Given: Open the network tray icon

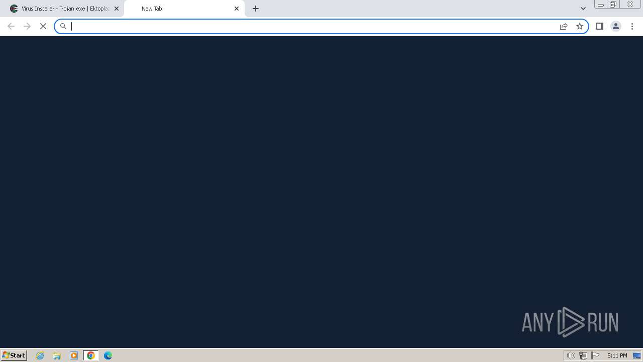Looking at the screenshot, I should pos(583,355).
